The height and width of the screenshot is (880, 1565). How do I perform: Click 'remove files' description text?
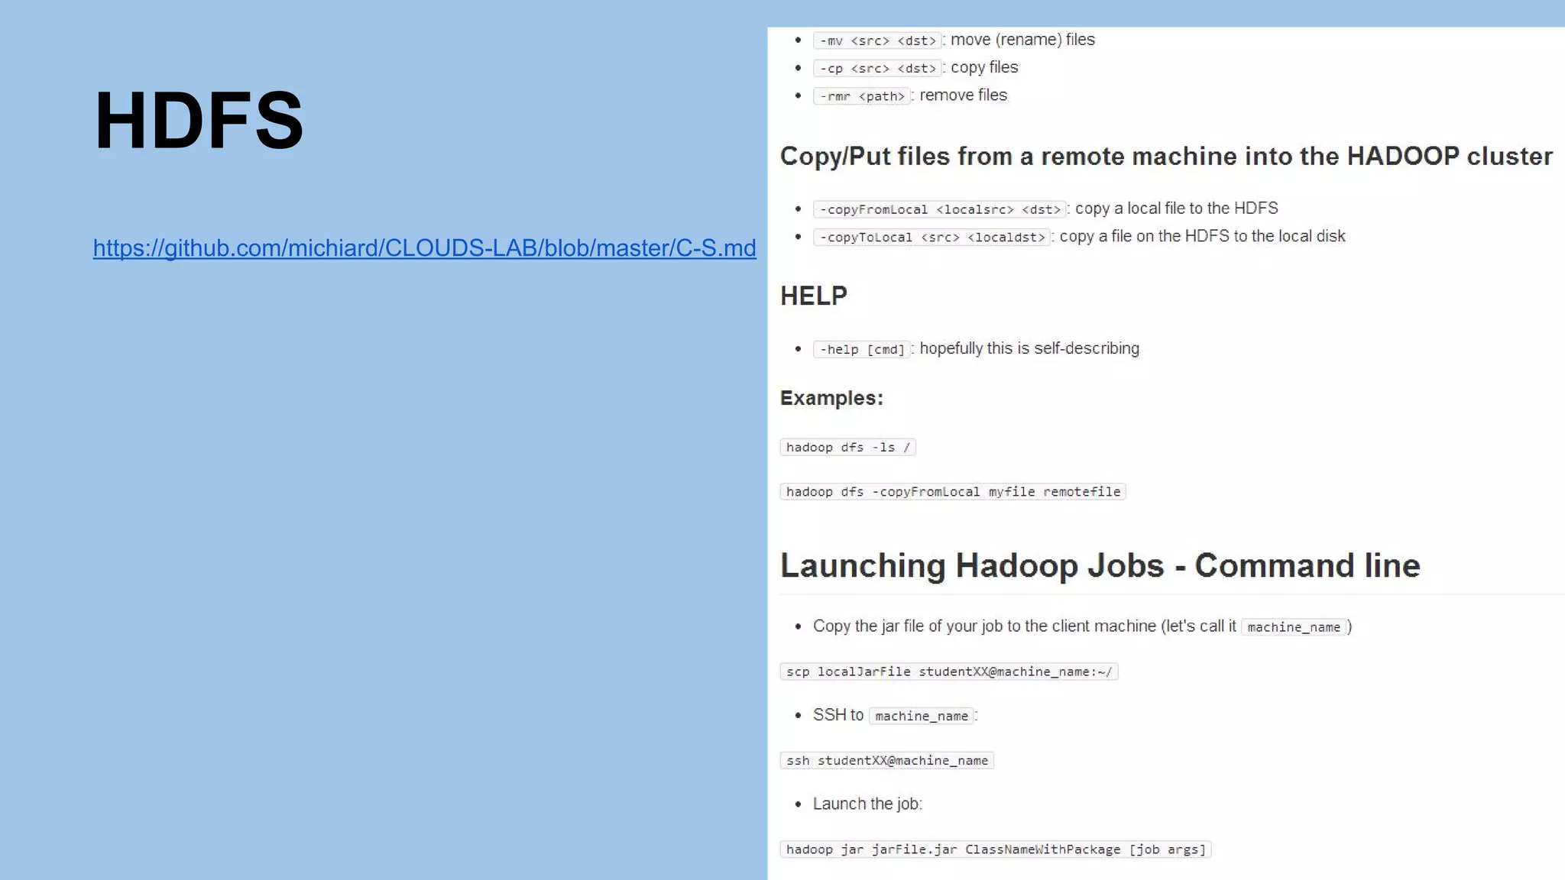coord(963,95)
